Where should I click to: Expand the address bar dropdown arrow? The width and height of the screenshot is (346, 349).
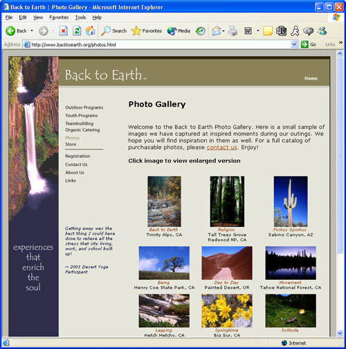(x=294, y=44)
